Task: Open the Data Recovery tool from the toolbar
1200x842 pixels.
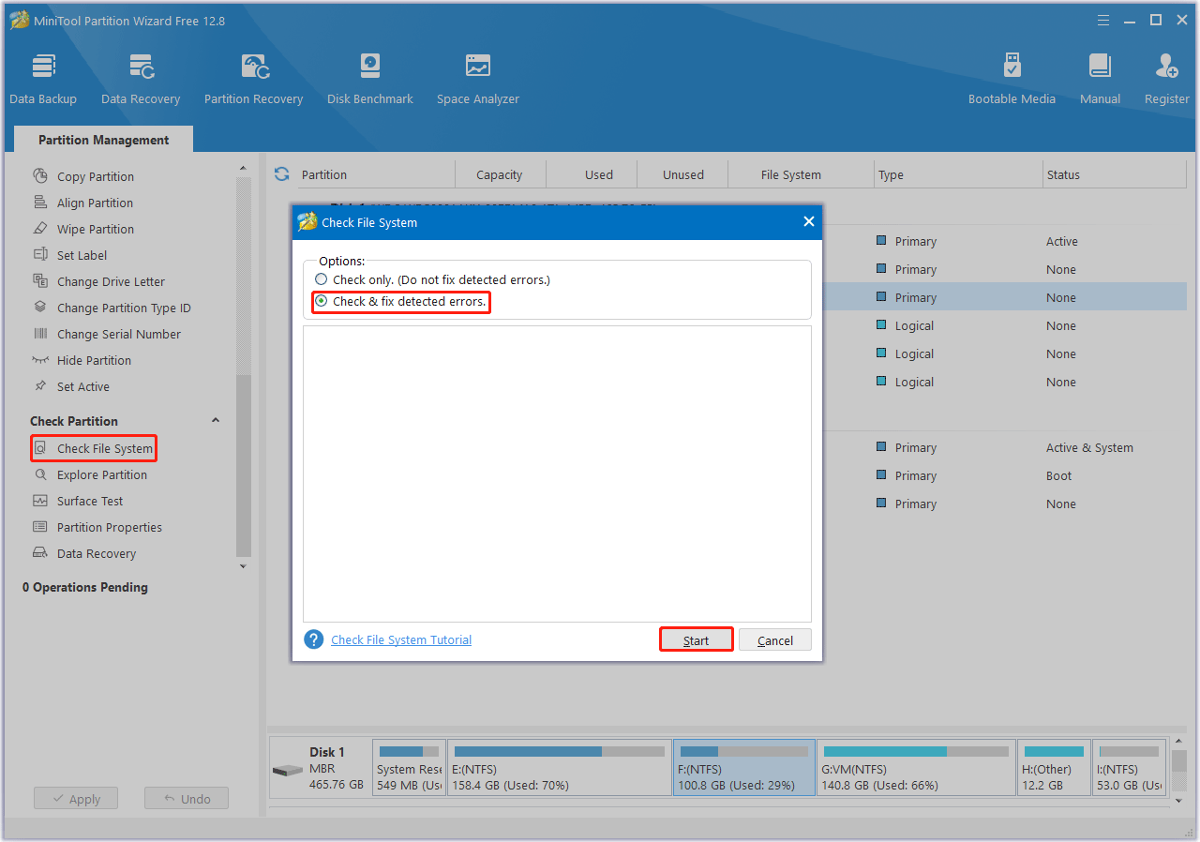Action: [x=141, y=77]
